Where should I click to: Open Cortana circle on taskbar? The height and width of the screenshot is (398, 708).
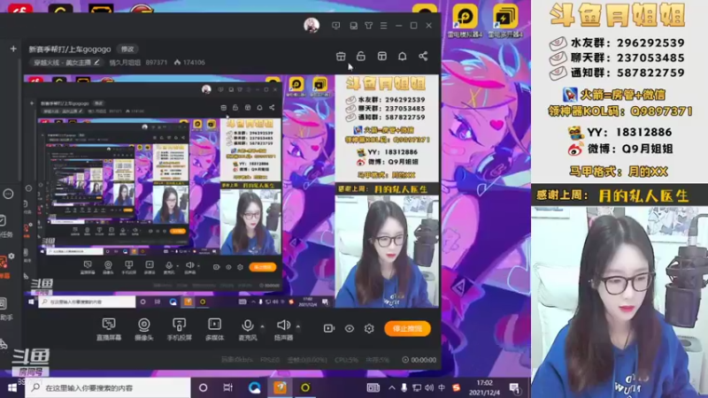pos(204,387)
